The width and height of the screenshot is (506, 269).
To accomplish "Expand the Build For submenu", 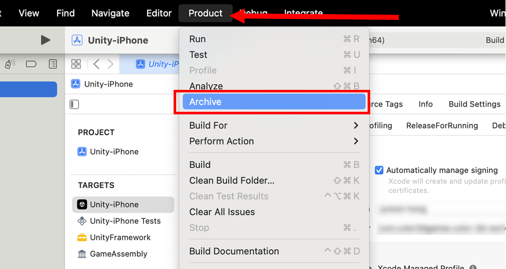I will (x=274, y=126).
